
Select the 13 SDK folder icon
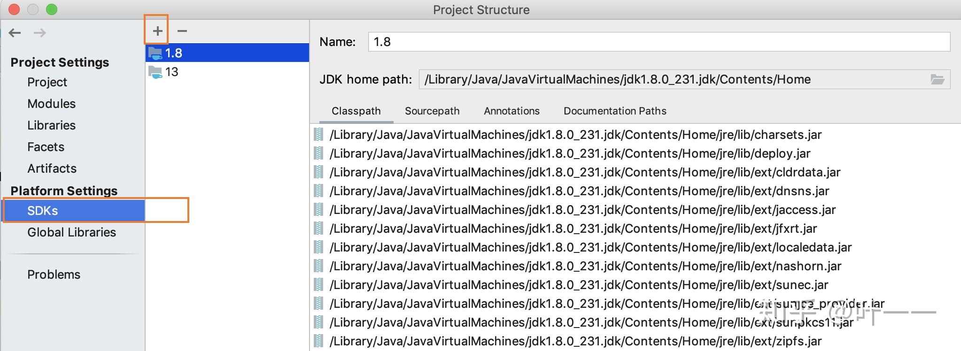coord(155,72)
